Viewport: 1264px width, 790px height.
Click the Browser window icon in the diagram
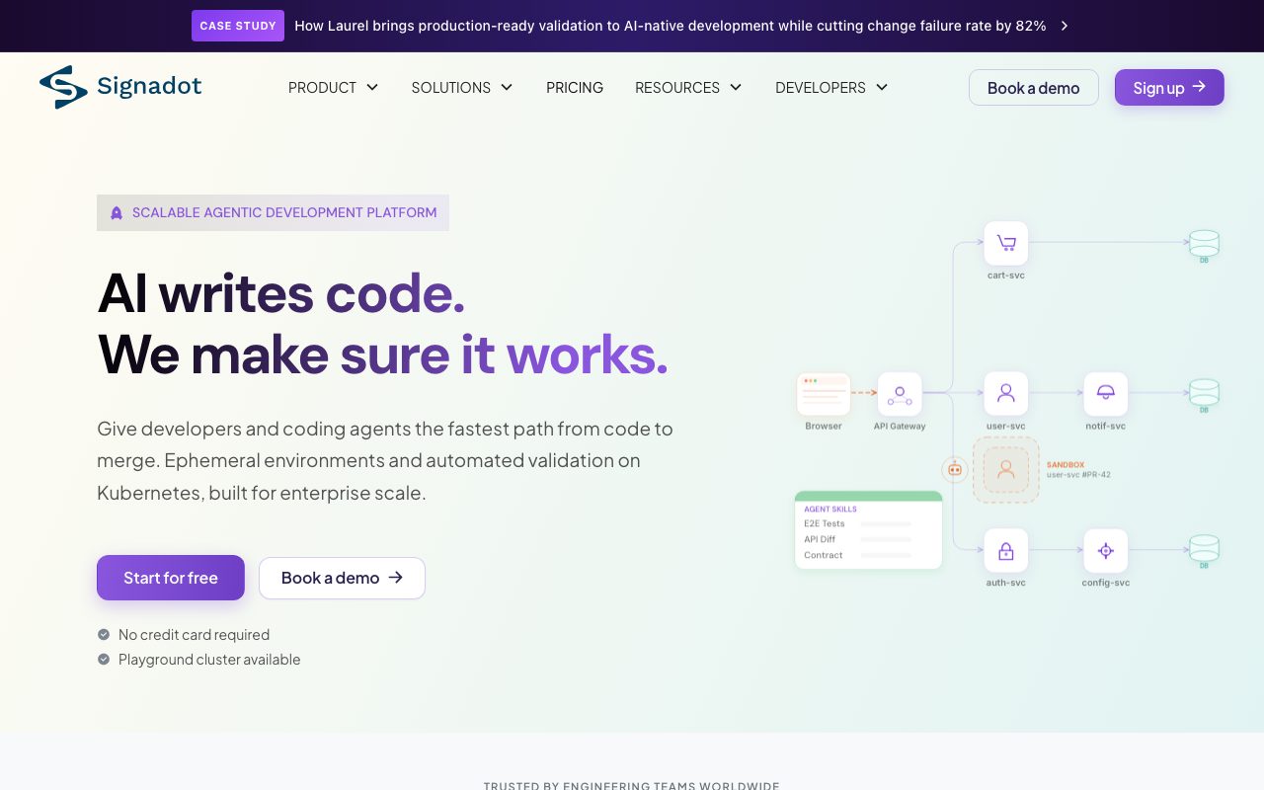824,394
